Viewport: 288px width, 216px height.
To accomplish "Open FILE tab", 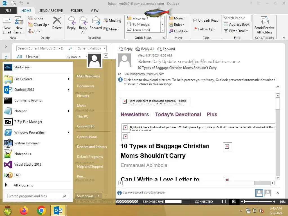I will (x=8, y=11).
